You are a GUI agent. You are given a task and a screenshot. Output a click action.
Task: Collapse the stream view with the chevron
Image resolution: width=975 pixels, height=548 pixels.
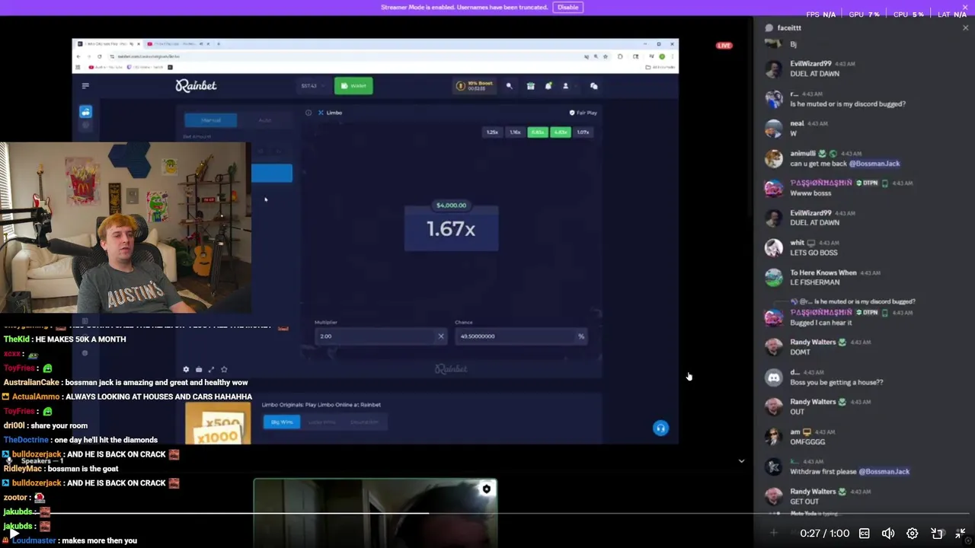click(741, 460)
